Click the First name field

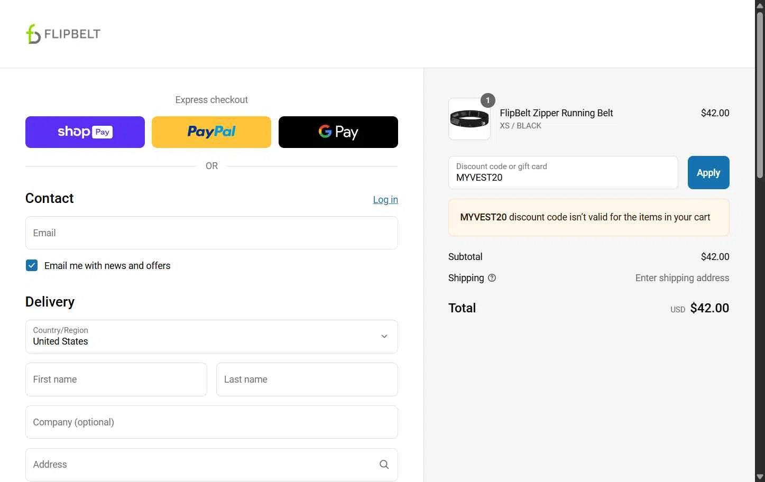[116, 379]
